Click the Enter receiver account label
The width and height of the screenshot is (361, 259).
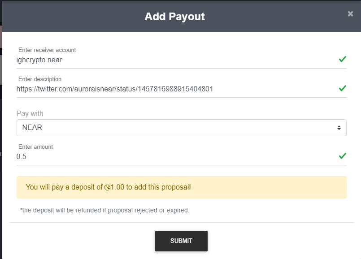[47, 50]
